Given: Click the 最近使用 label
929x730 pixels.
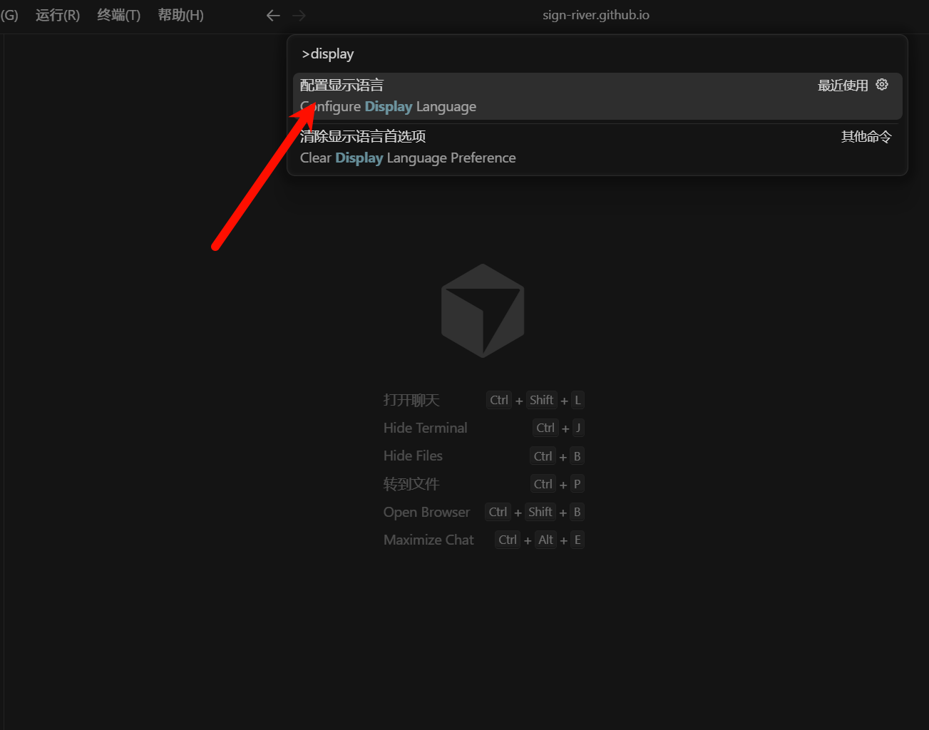Looking at the screenshot, I should (843, 86).
